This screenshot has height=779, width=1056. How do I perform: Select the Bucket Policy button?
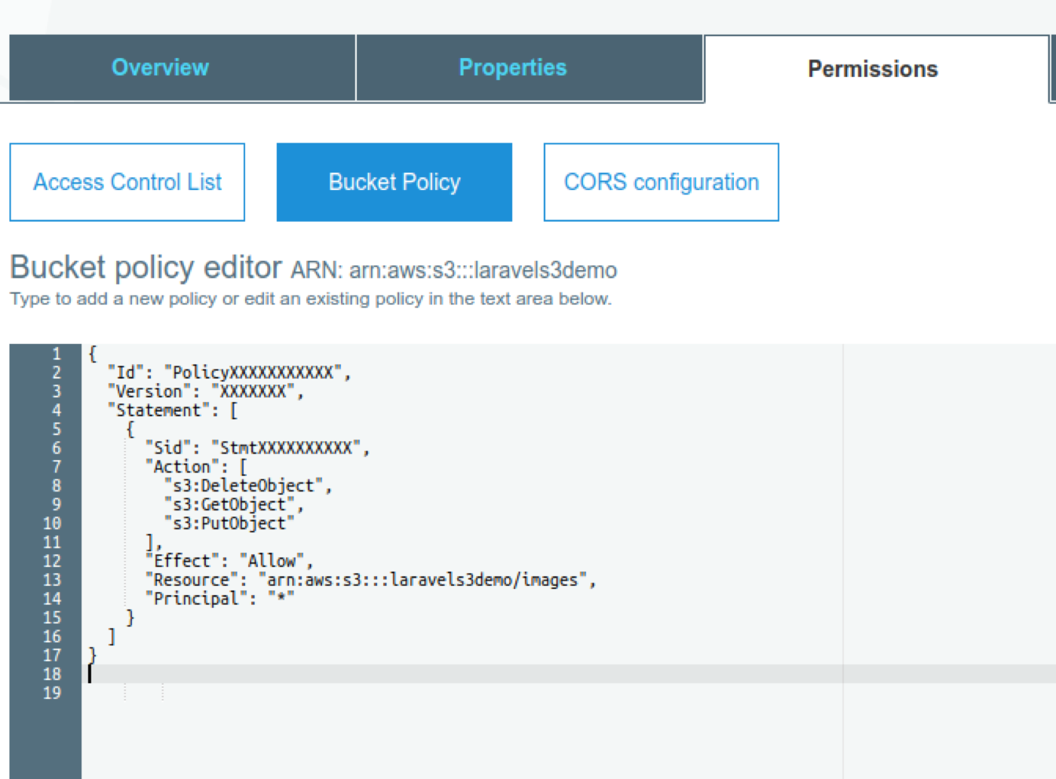coord(394,182)
